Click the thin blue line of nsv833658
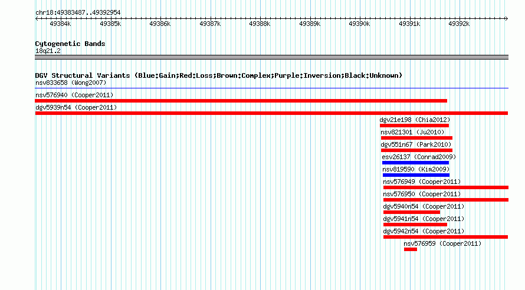The height and width of the screenshot is (290, 525). click(x=271, y=88)
